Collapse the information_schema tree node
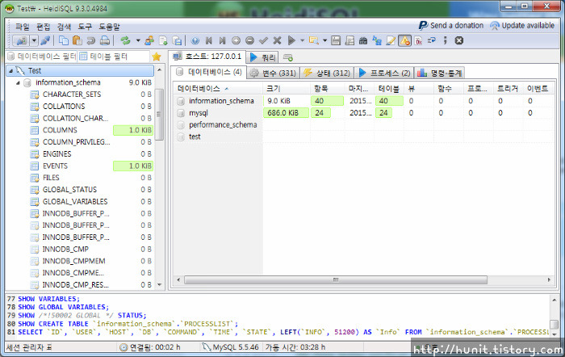565x357 pixels. [x=18, y=82]
